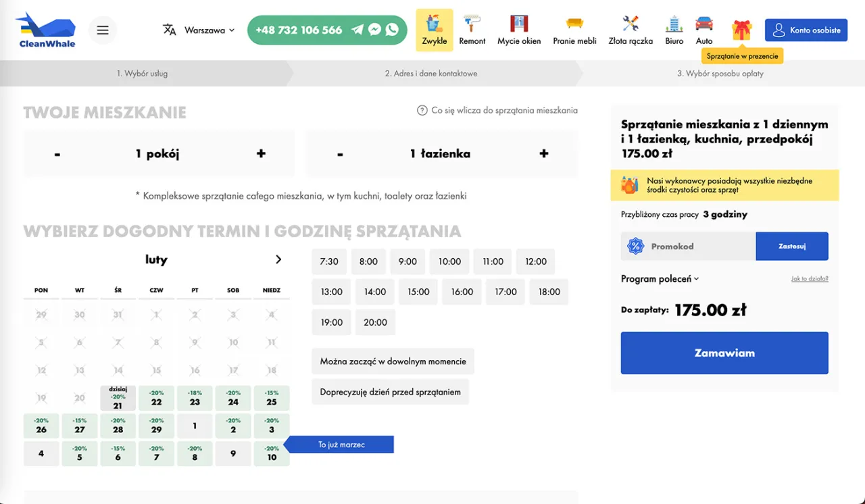Select 9:00 time slot
Screen dimensions: 865x504
pyautogui.click(x=407, y=261)
